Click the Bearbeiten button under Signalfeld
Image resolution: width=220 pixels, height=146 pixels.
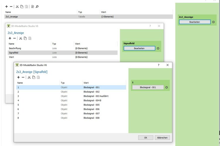[x=139, y=48]
